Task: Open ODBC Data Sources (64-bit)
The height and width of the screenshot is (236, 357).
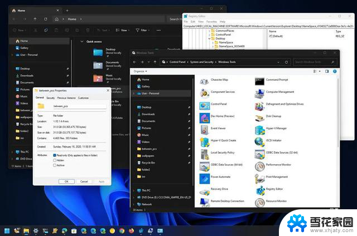Action: click(221, 166)
